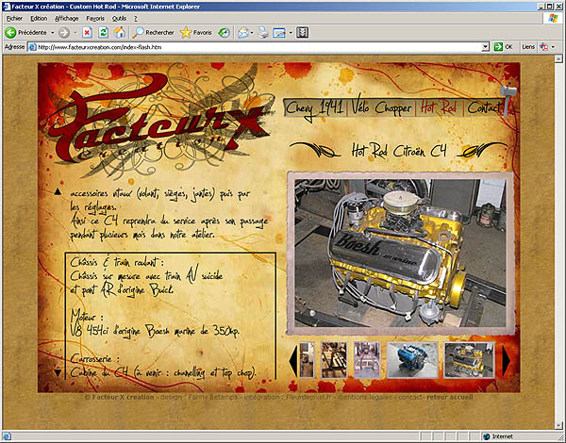
Task: Go back with the Précédente button
Action: pos(26,32)
